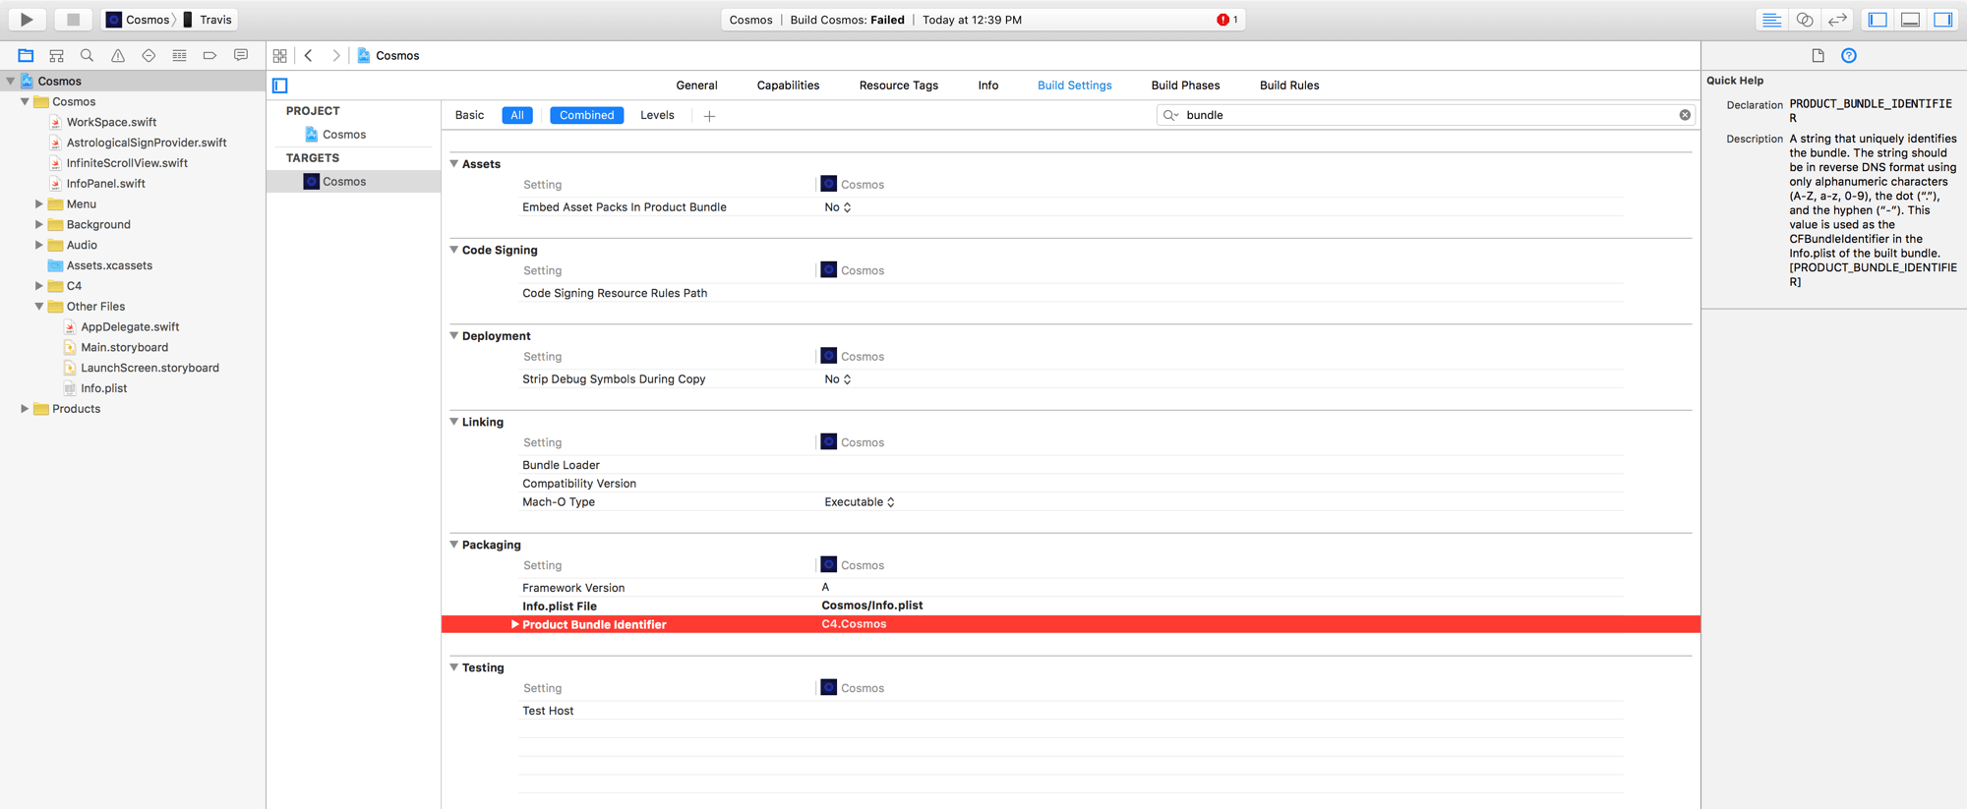Collapse the Deployment section
Image resolution: width=1967 pixels, height=809 pixels.
coord(454,336)
